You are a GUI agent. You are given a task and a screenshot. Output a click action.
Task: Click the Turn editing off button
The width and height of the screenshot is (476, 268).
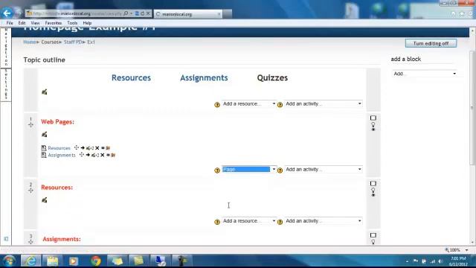431,43
